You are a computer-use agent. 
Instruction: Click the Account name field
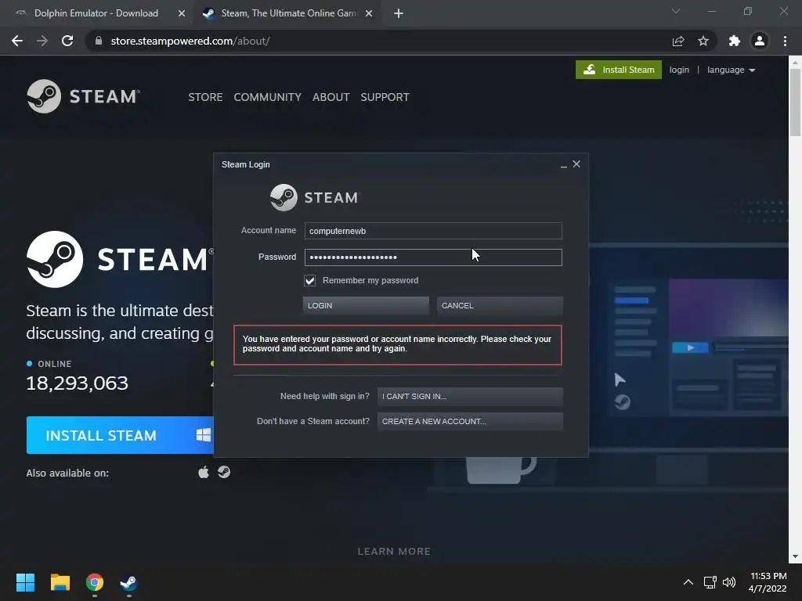(433, 231)
